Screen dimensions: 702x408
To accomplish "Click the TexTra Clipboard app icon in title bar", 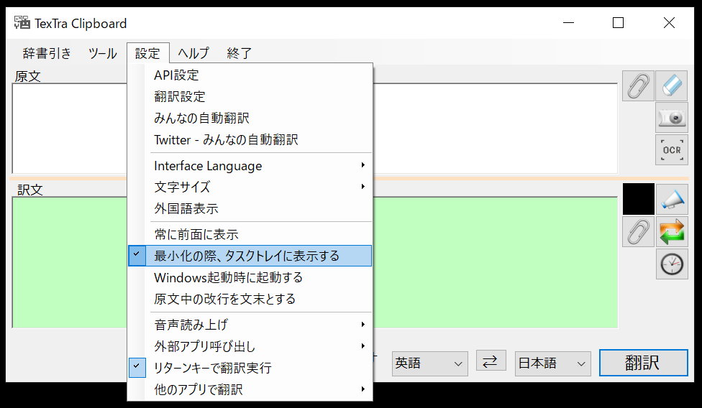I will pos(22,23).
